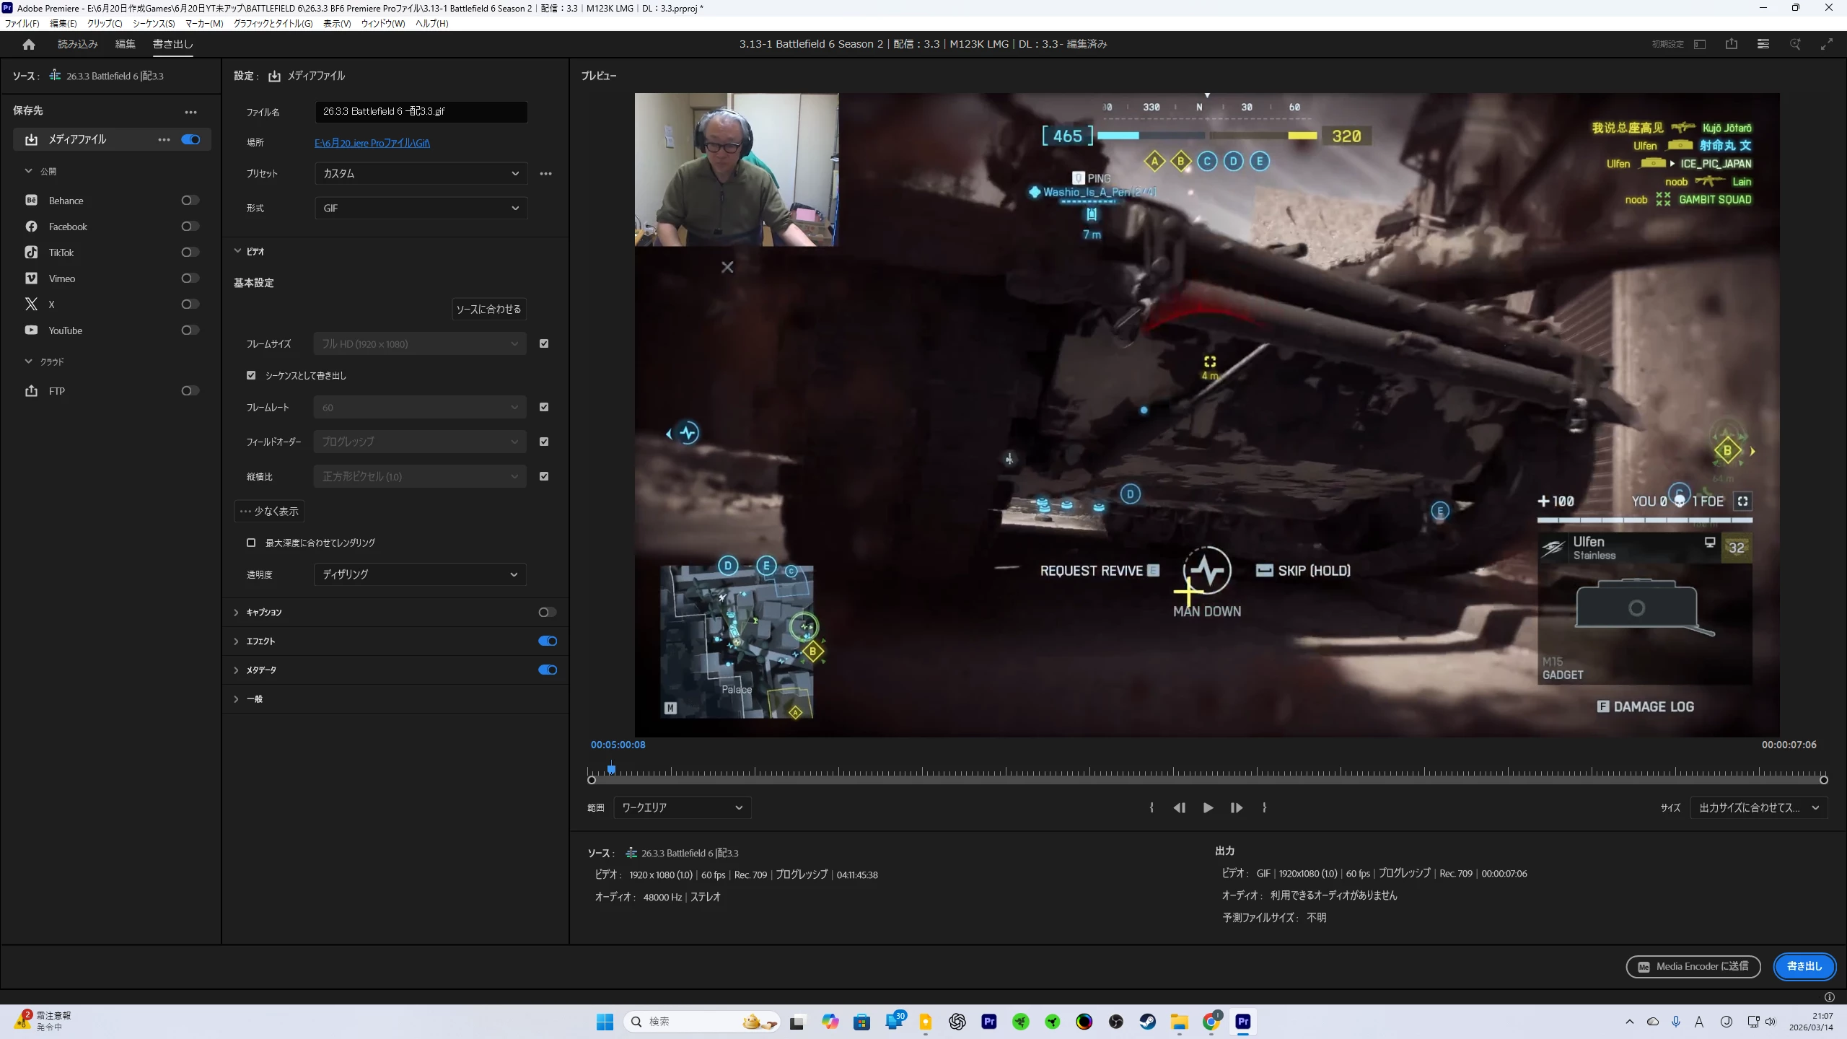
Task: Set the In point bracket icon
Action: click(x=1151, y=807)
